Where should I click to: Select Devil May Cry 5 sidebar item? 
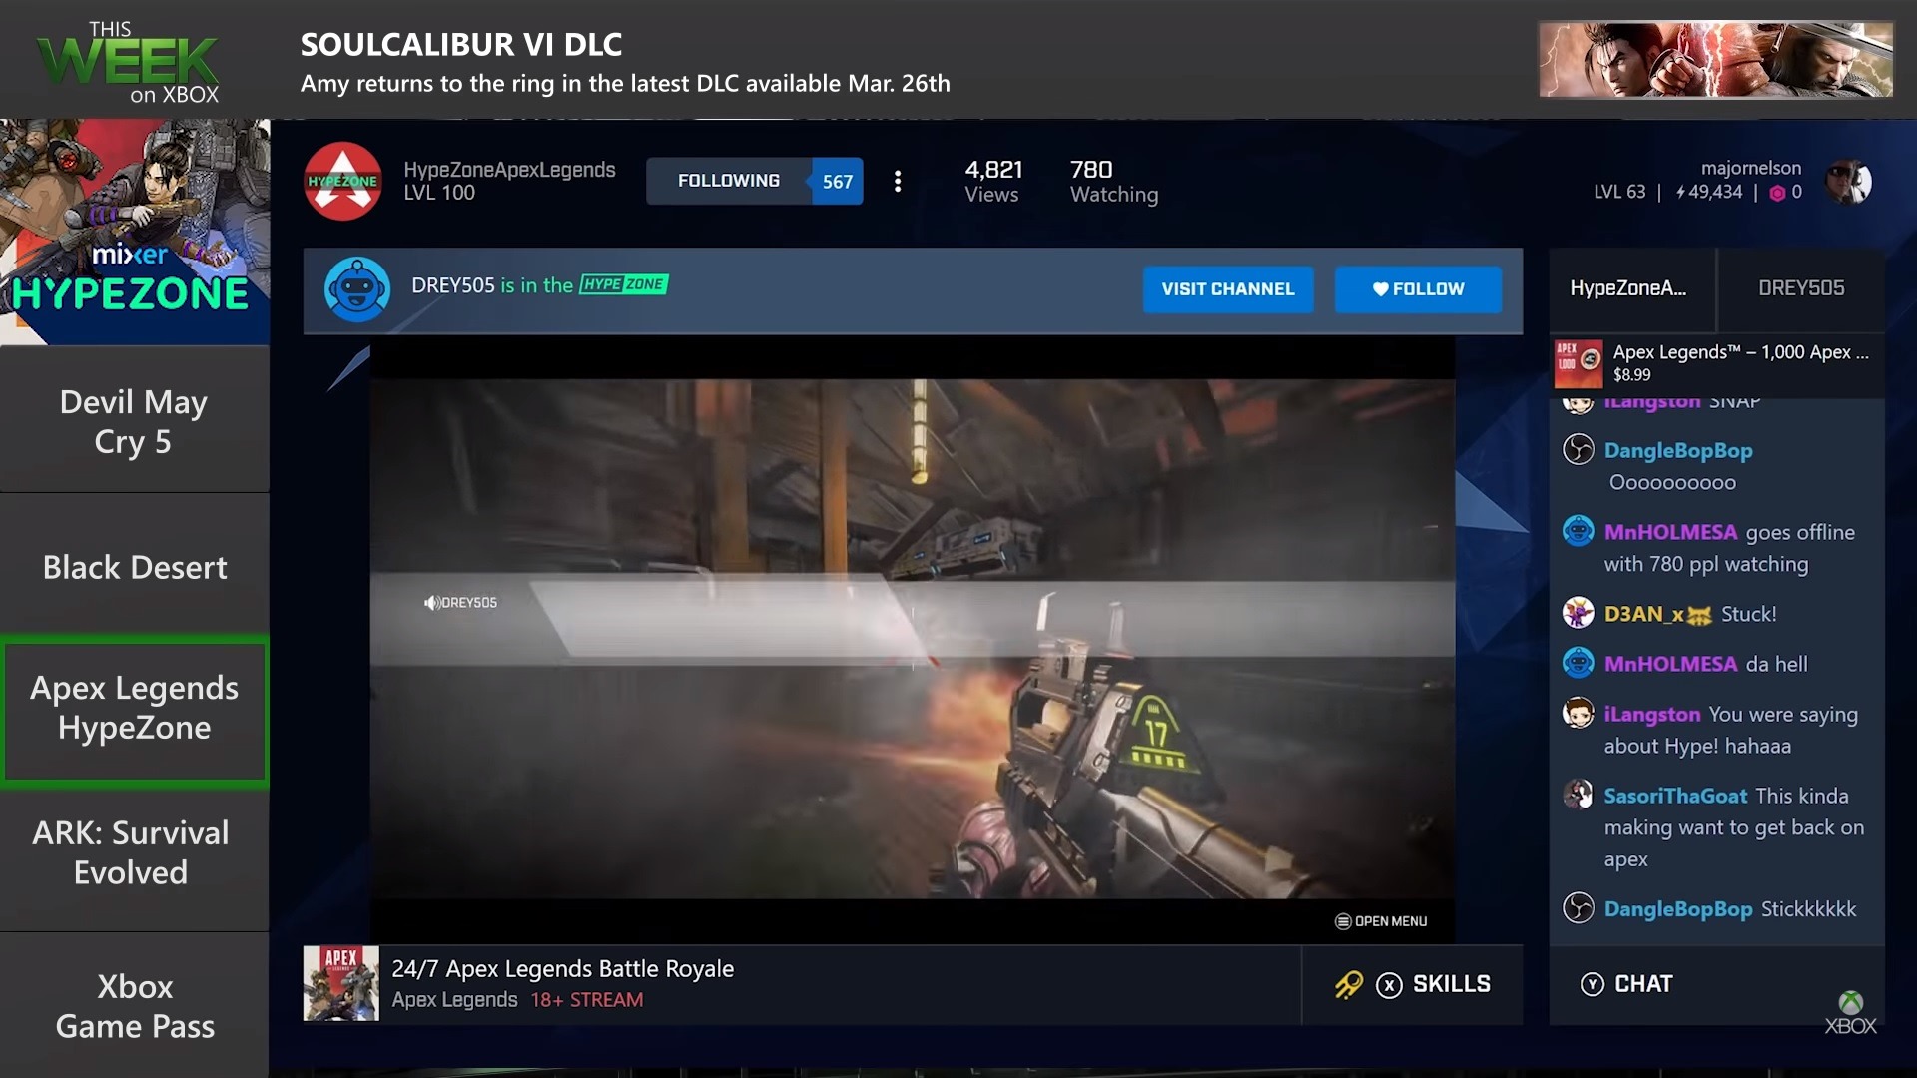click(134, 421)
